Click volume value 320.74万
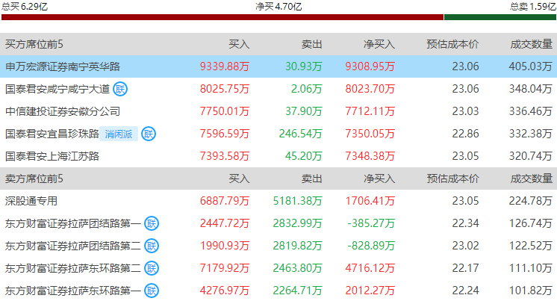The height and width of the screenshot is (301, 557). click(x=531, y=156)
